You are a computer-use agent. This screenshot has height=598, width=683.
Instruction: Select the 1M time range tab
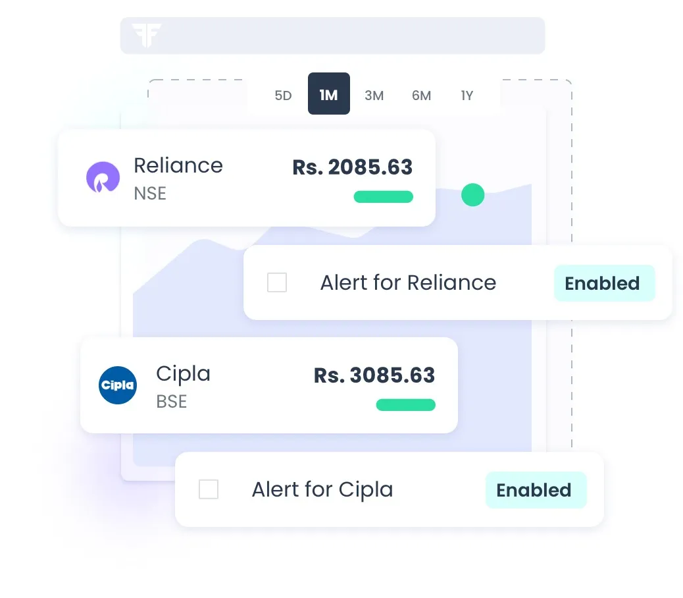(329, 95)
